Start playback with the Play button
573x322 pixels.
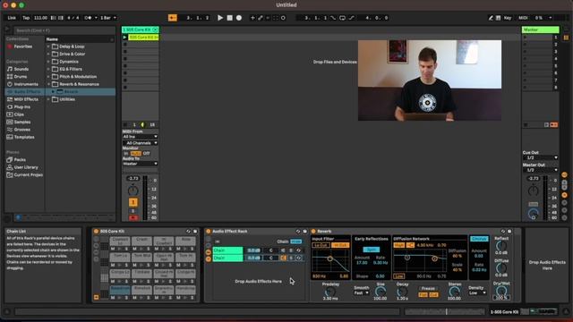pyautogui.click(x=220, y=18)
